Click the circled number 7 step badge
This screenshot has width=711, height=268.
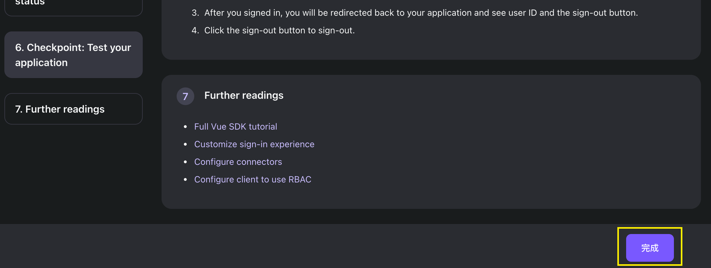(185, 96)
